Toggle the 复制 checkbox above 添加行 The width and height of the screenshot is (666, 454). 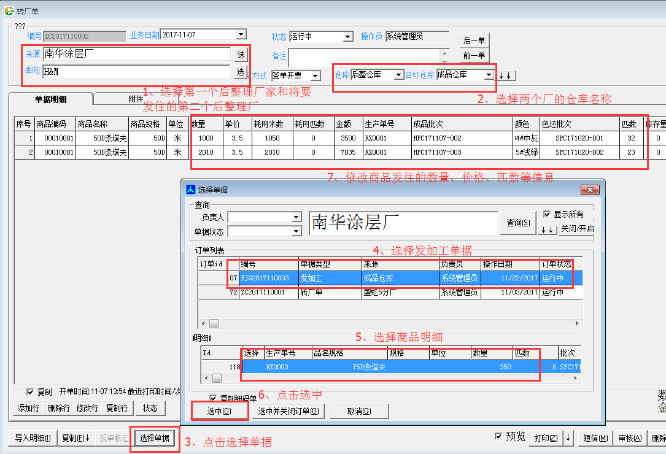tap(29, 392)
